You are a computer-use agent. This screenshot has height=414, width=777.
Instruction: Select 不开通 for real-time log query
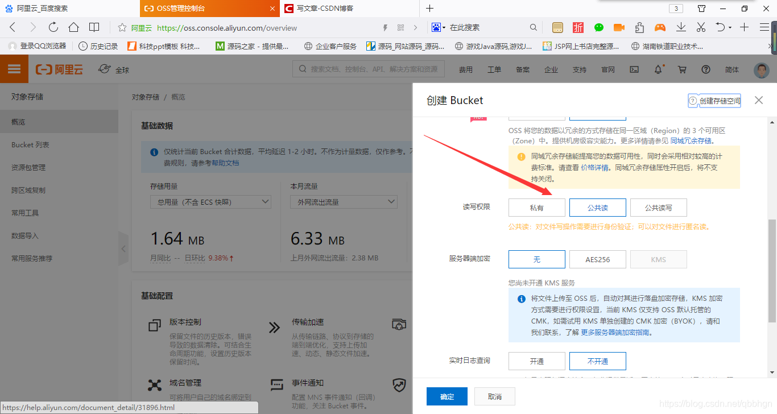[x=598, y=361]
